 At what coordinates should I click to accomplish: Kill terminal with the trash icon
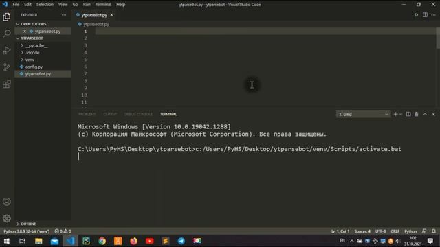coord(417,114)
